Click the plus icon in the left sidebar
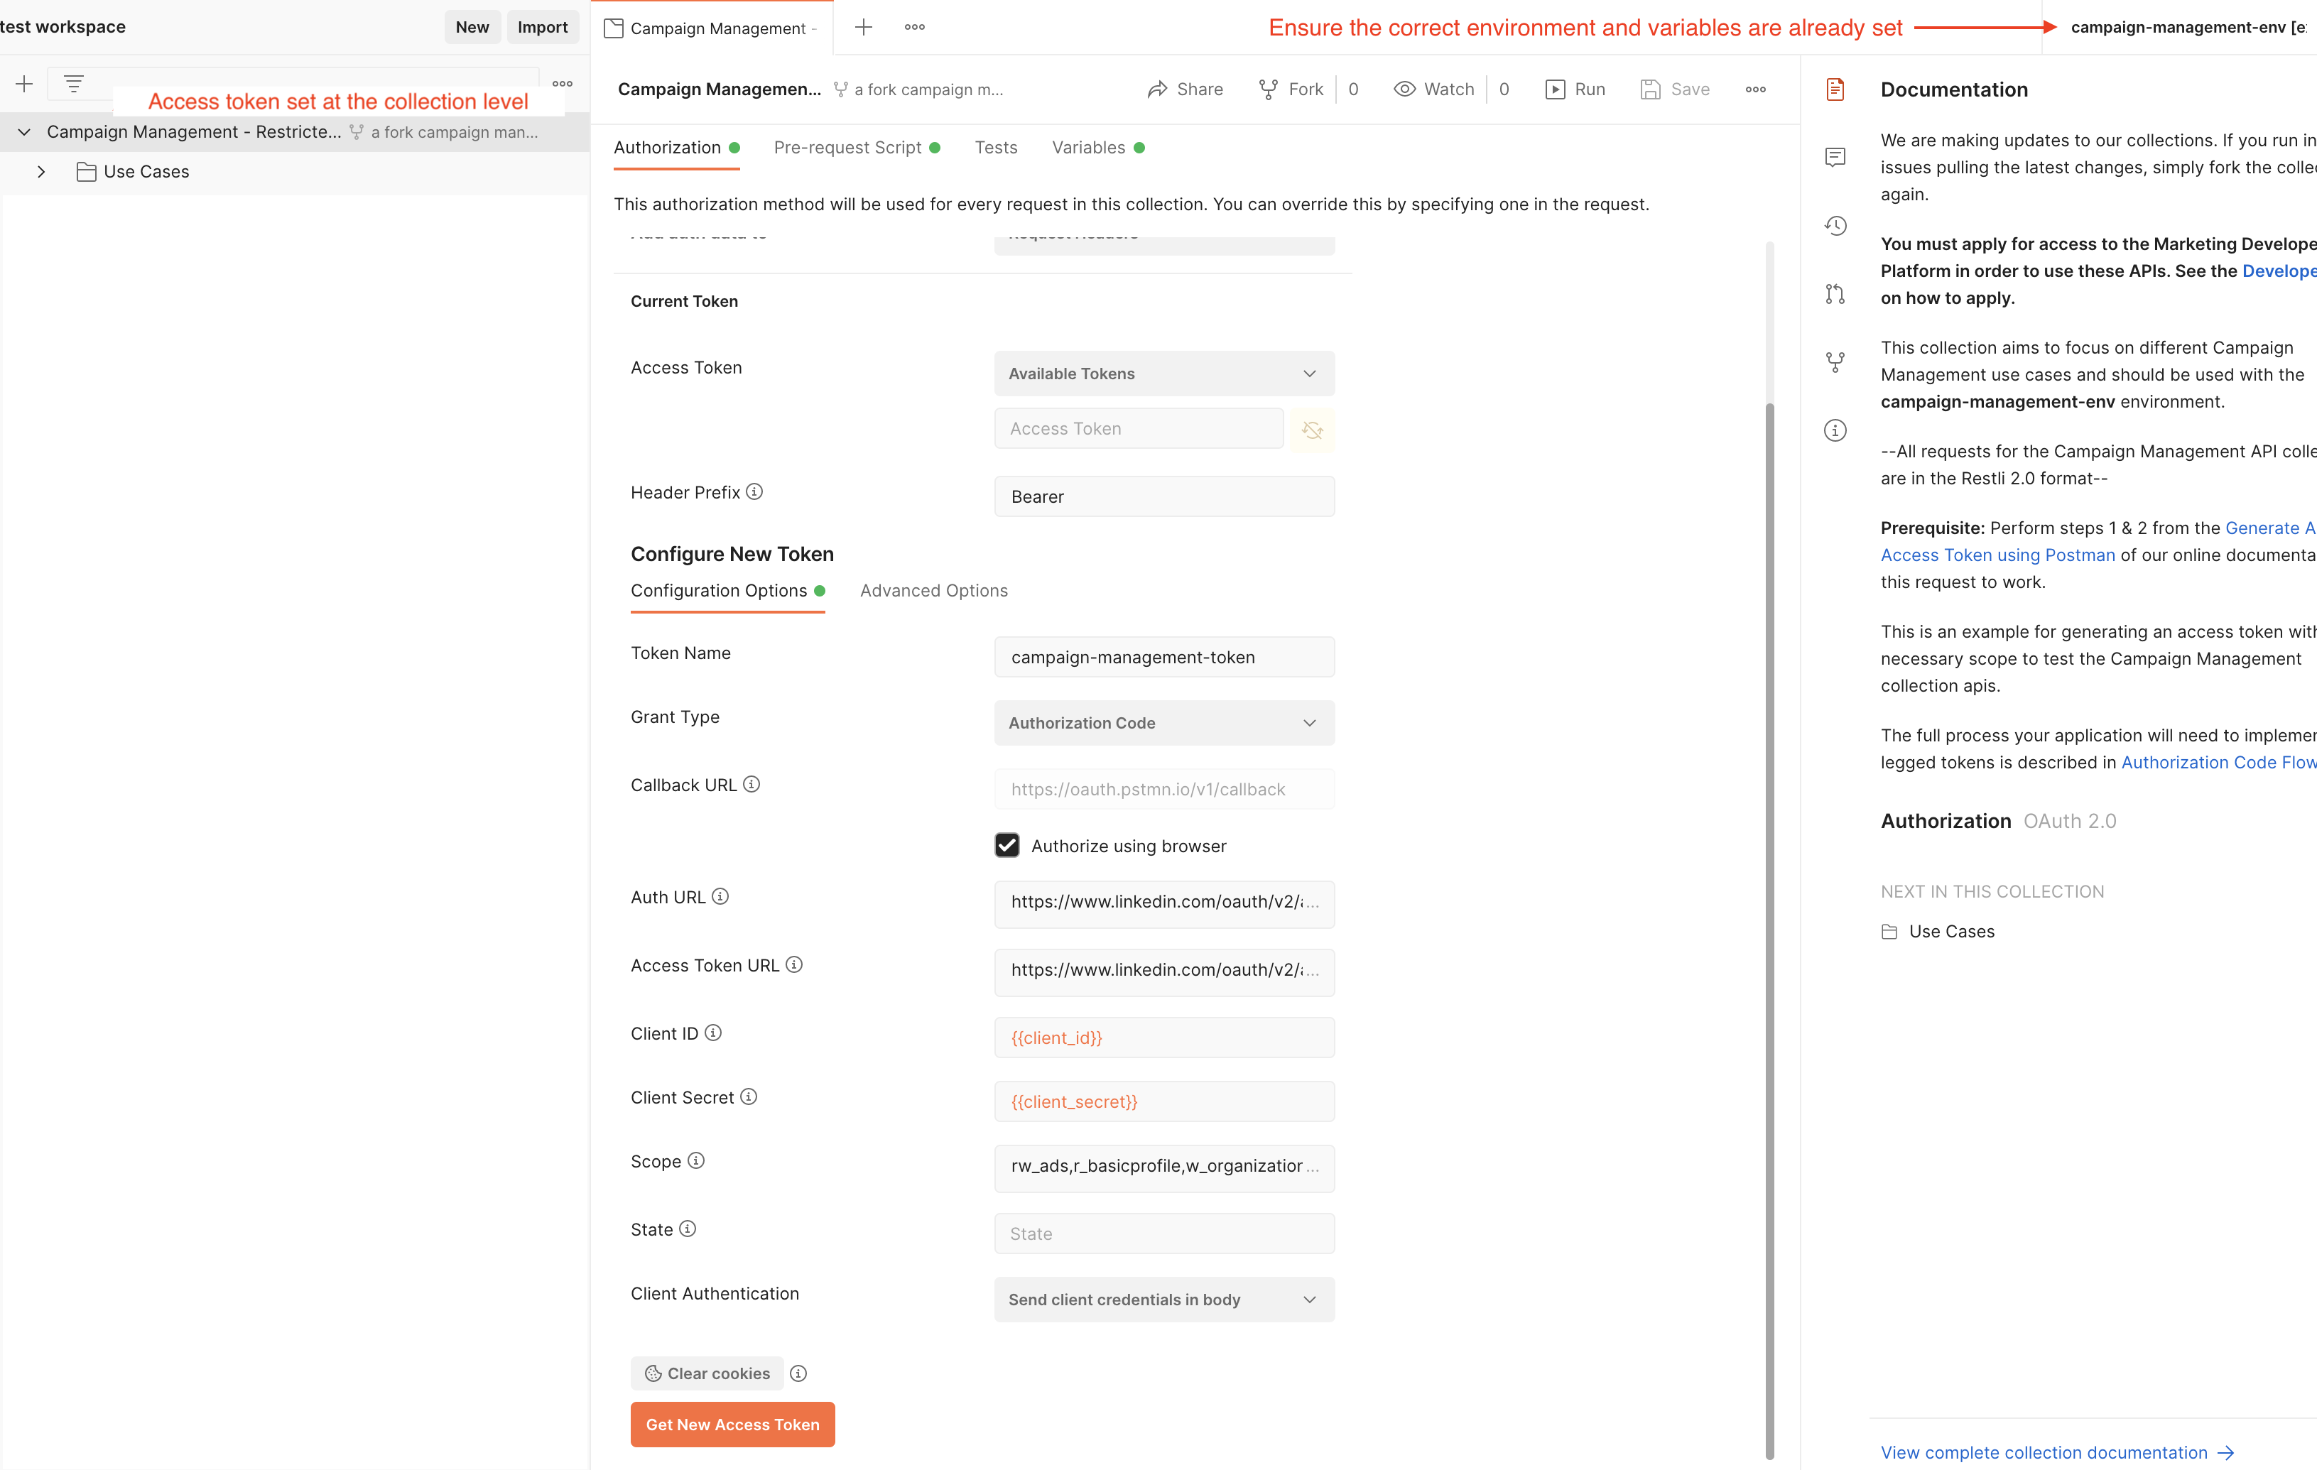2317x1470 pixels. tap(23, 84)
